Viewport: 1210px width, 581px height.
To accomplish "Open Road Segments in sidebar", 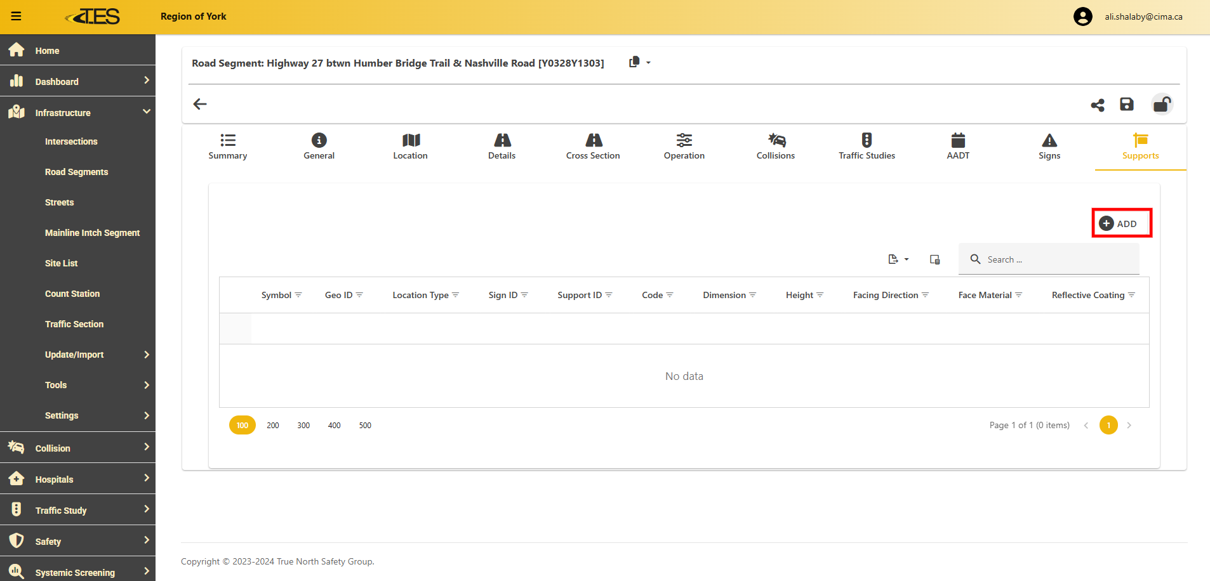I will pyautogui.click(x=77, y=172).
